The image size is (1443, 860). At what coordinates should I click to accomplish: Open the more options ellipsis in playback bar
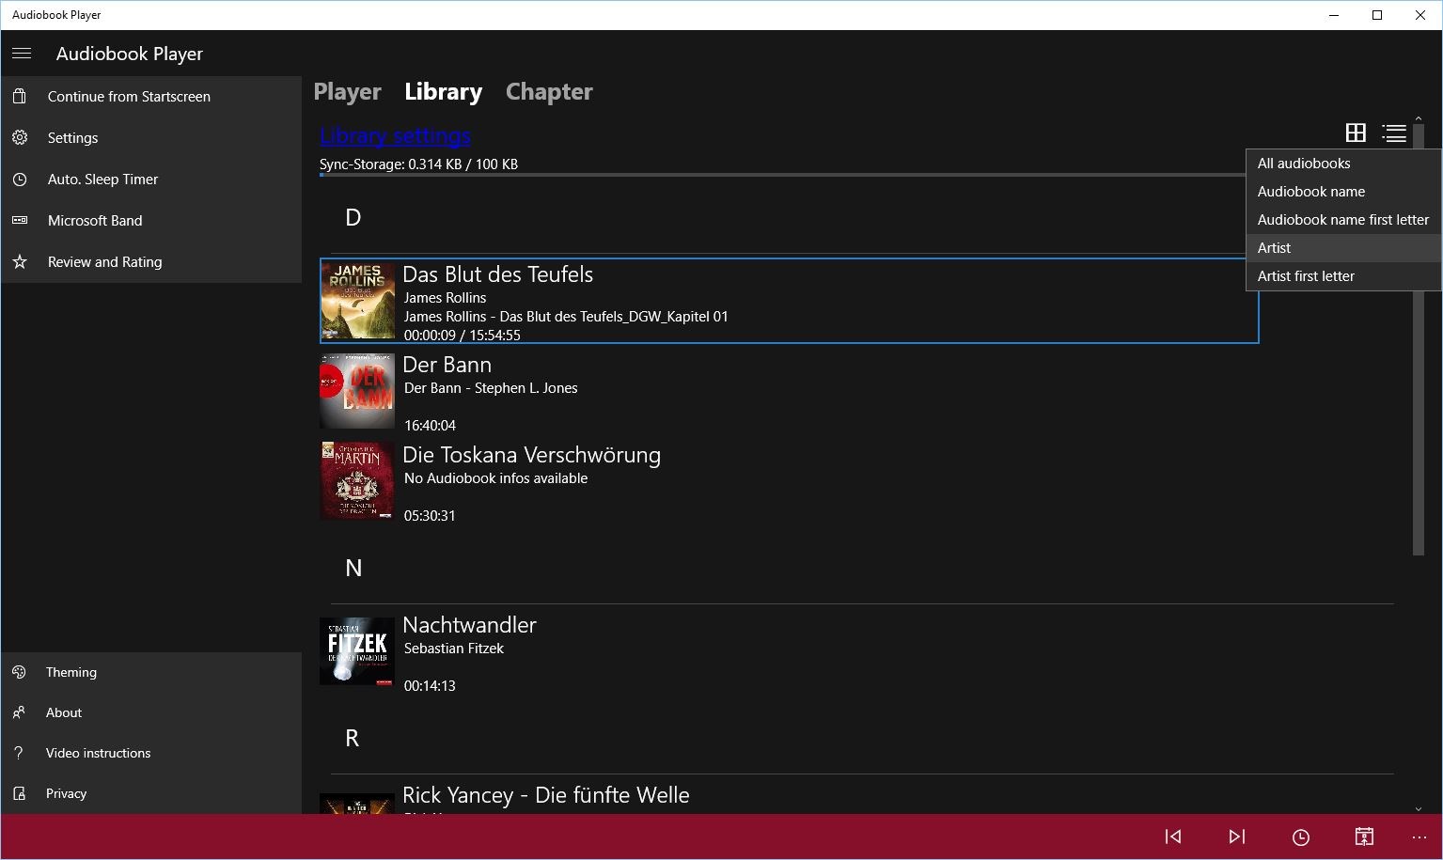pos(1418,836)
